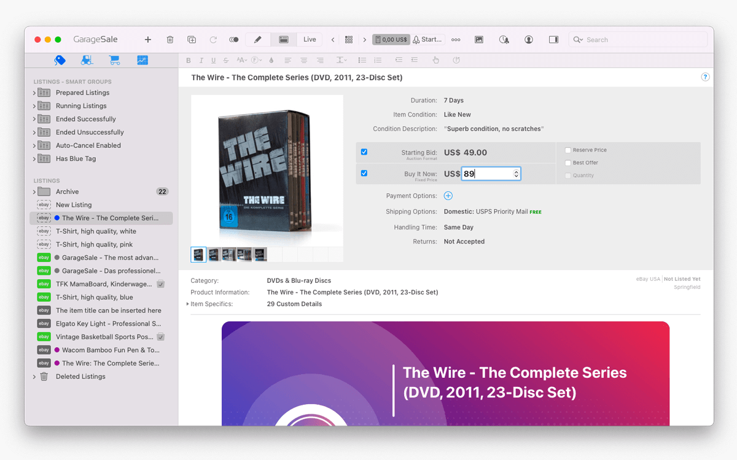Screen dimensions: 737x460
Task: Open the search options magnifier dropdown
Action: coord(578,39)
